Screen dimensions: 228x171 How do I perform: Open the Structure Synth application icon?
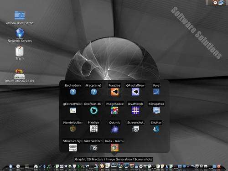73,148
